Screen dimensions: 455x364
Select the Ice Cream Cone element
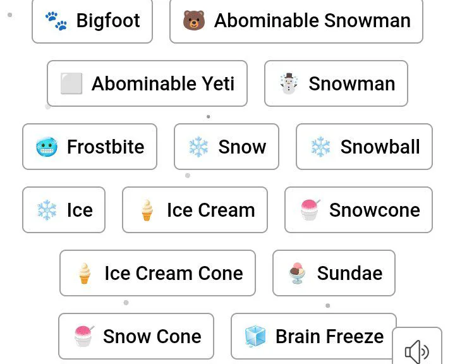tap(157, 273)
